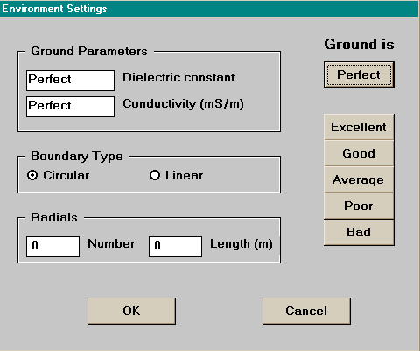Click the Ground Parameters group label

pos(89,52)
